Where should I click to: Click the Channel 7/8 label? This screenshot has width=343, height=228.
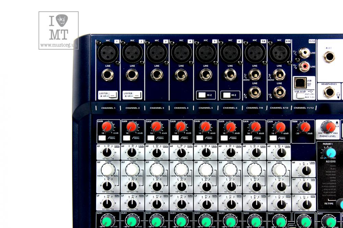pos(254,108)
